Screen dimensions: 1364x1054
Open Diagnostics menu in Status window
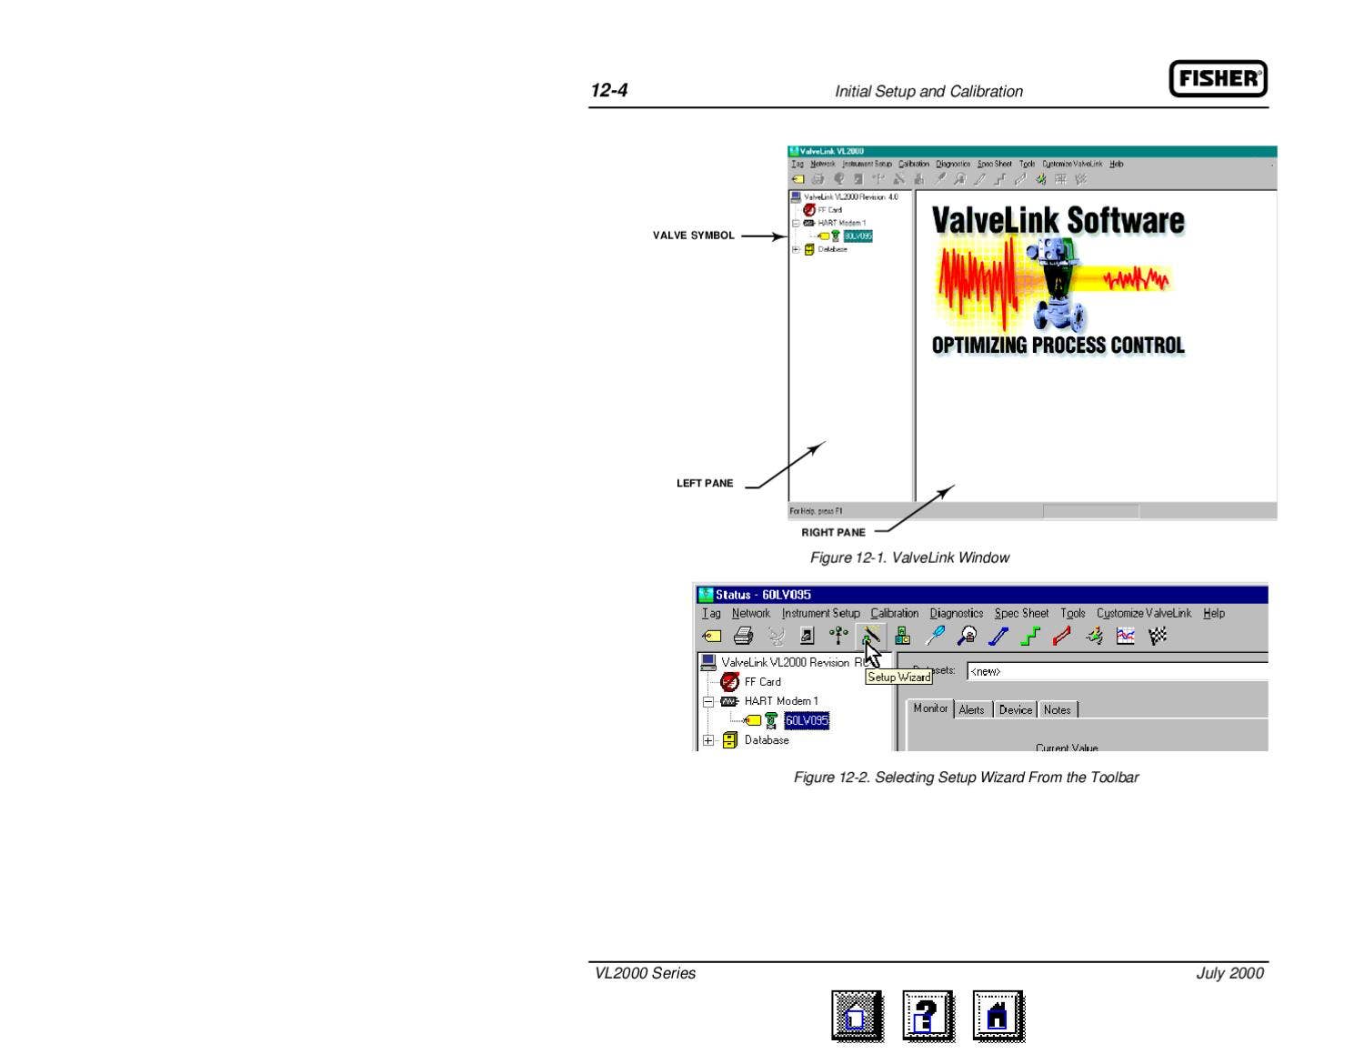click(957, 613)
